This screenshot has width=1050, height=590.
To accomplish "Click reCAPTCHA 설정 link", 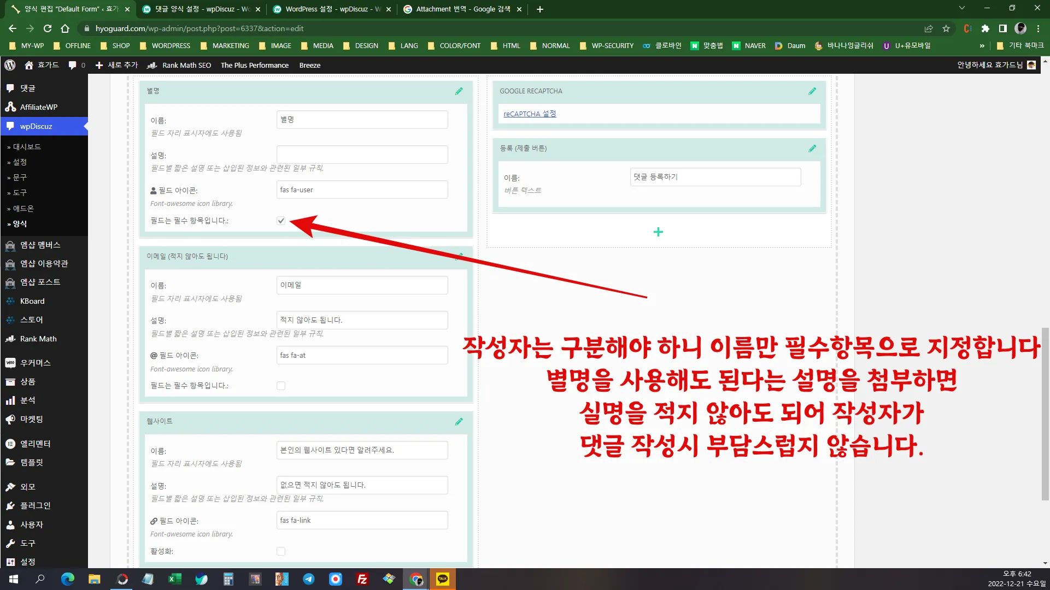I will (530, 114).
